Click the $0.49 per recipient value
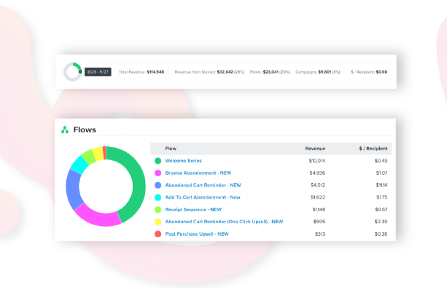Image resolution: width=447 pixels, height=288 pixels. click(381, 161)
